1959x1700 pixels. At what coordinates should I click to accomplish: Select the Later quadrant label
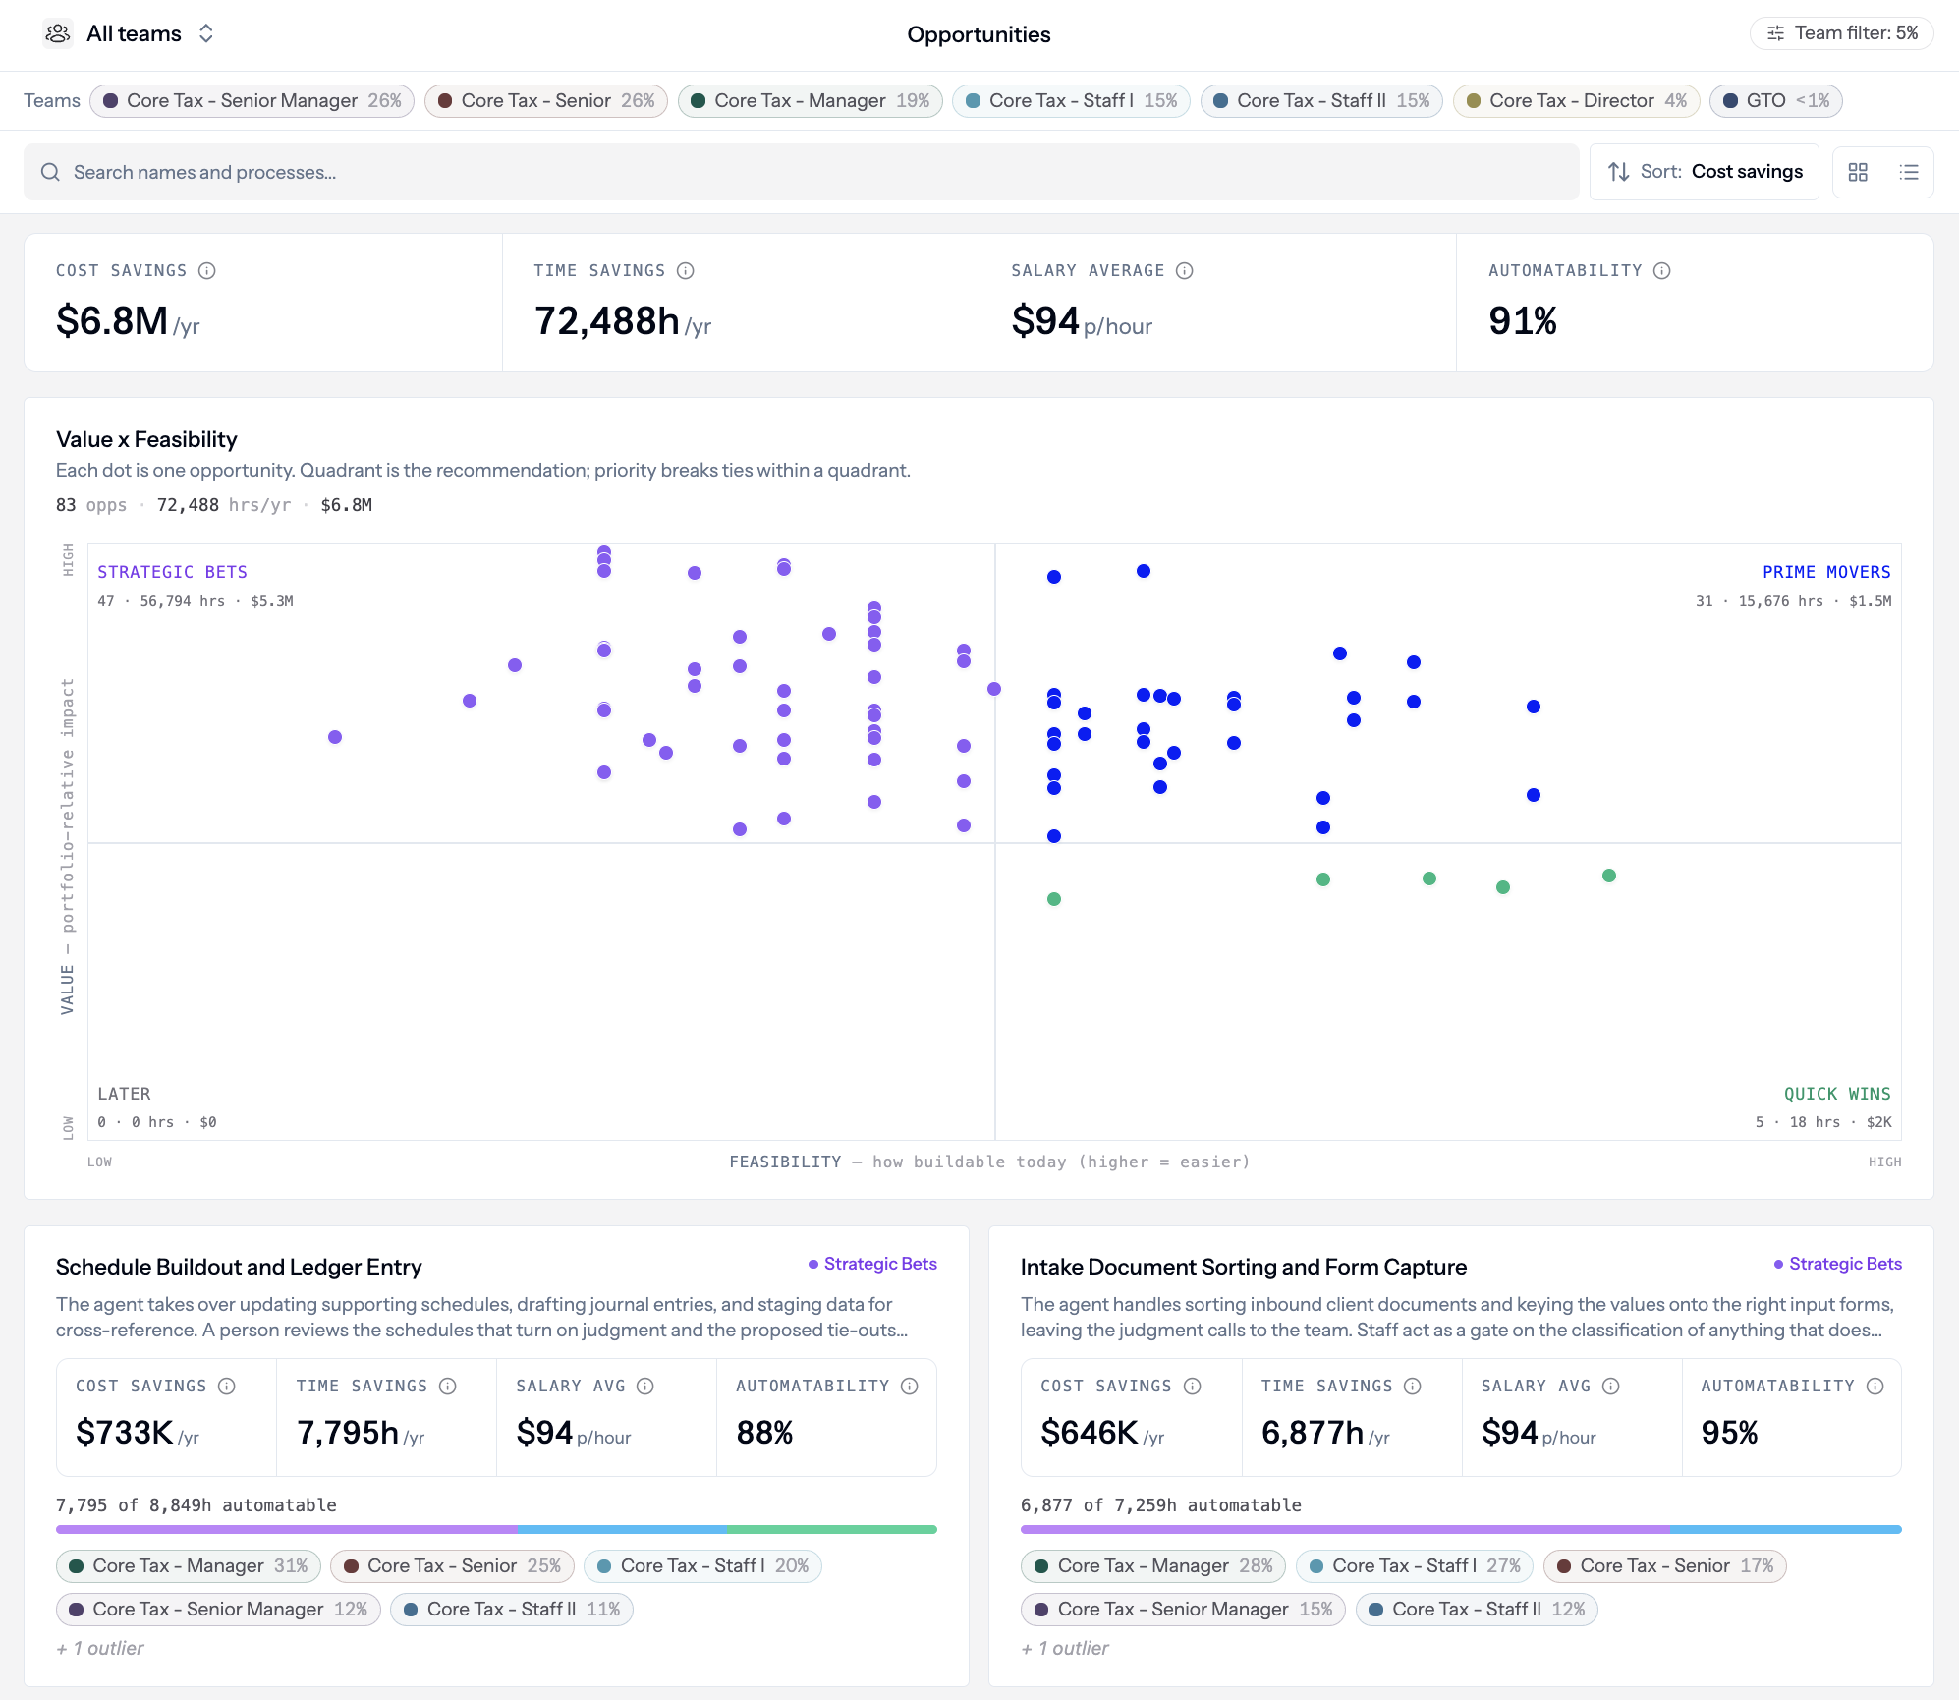(x=124, y=1094)
